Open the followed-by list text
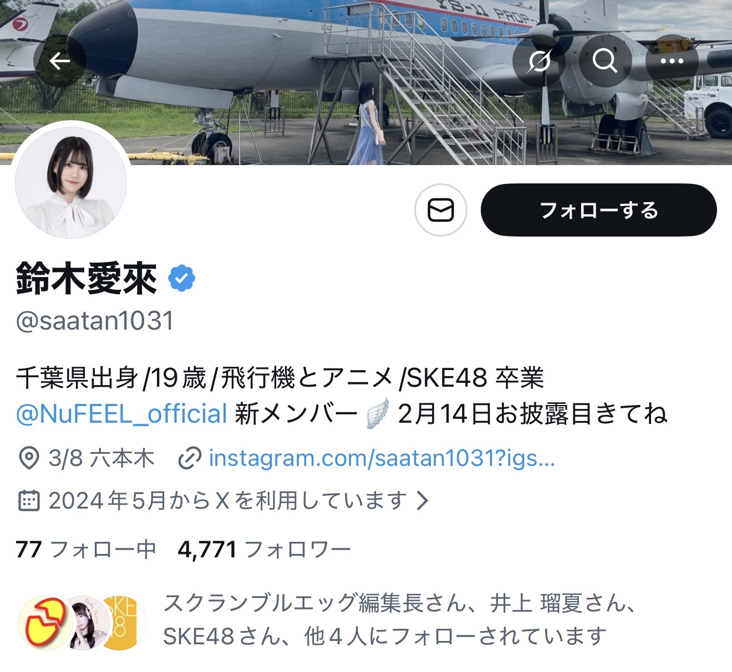Screen dimensions: 732x672 399,620
